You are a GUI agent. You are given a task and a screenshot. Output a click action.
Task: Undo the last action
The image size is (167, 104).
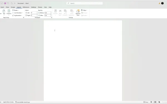click(x=8, y=3)
